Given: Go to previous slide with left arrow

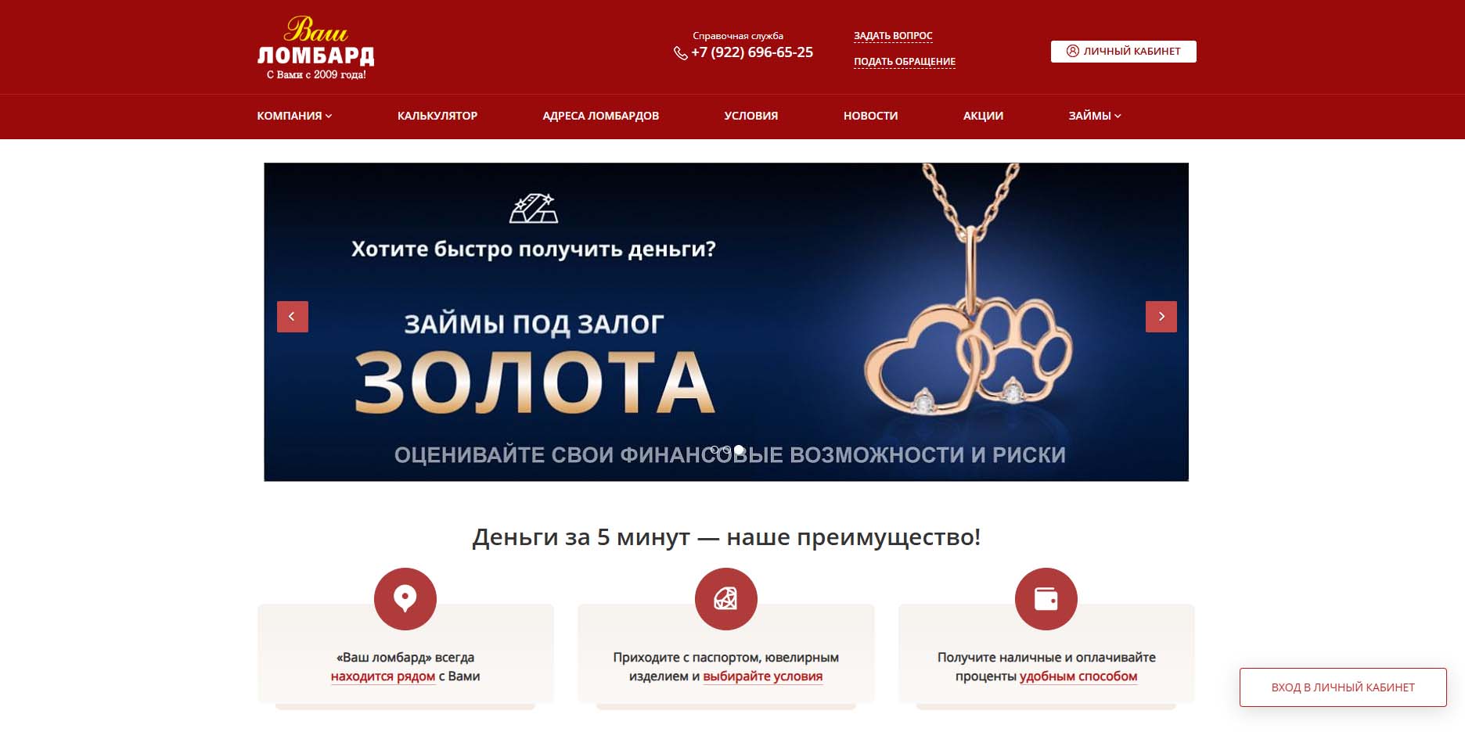Looking at the screenshot, I should 293,317.
